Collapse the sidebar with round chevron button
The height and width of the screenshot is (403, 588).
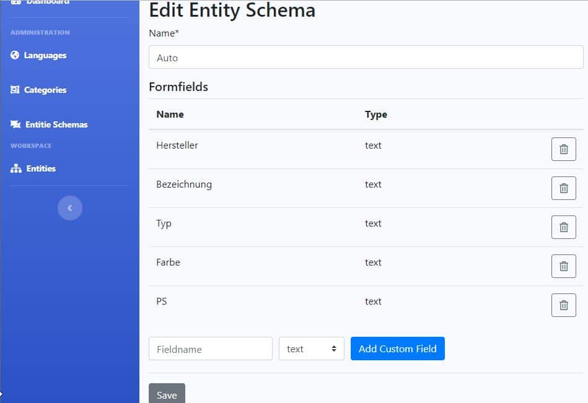coord(70,208)
